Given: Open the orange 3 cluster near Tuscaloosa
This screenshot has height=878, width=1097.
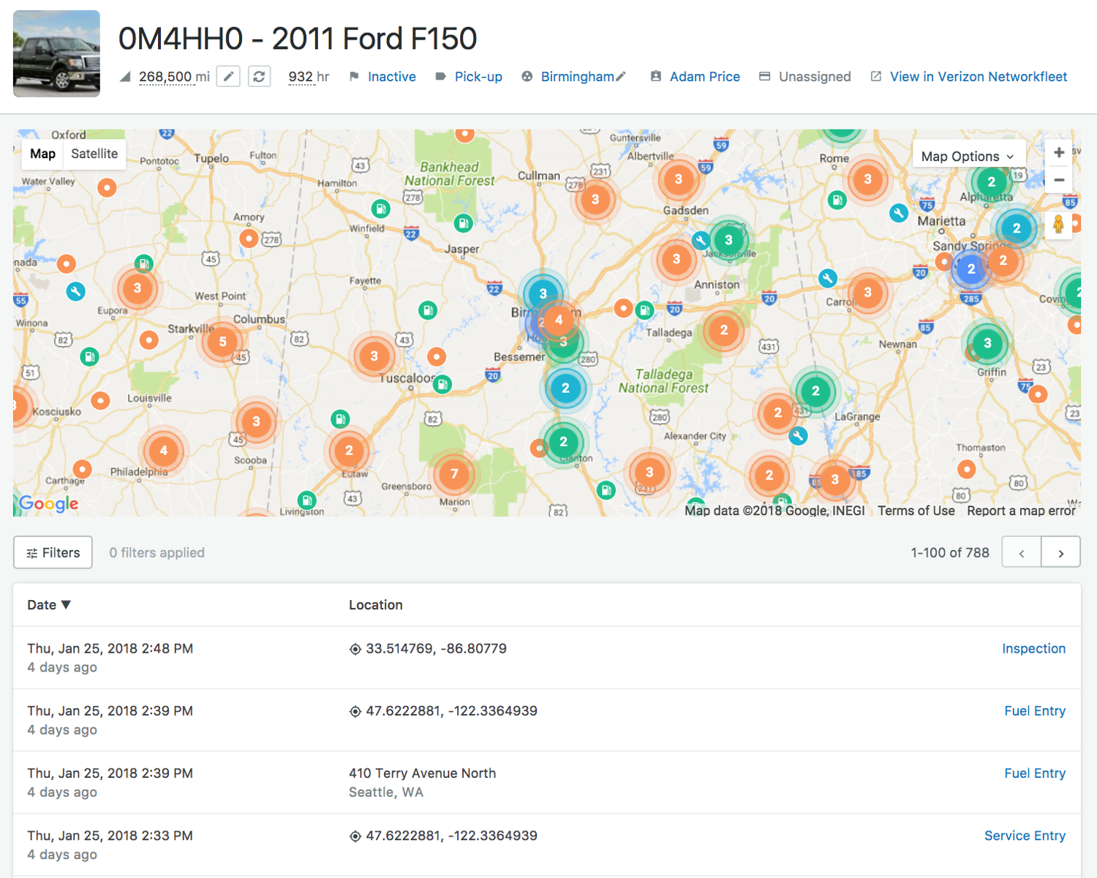Looking at the screenshot, I should [x=374, y=356].
